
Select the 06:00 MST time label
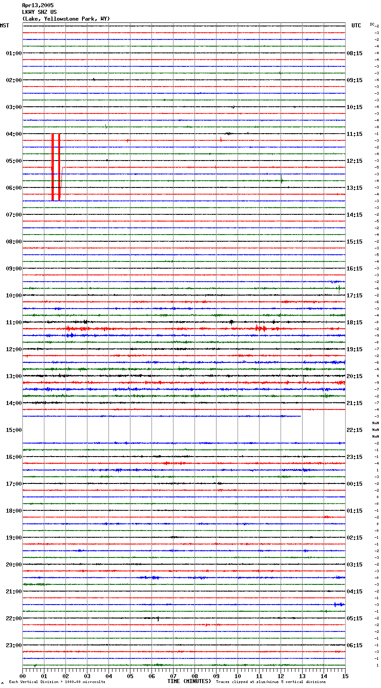coord(14,188)
